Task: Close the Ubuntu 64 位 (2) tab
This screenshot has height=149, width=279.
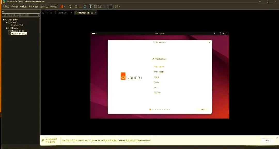Action: point(96,13)
